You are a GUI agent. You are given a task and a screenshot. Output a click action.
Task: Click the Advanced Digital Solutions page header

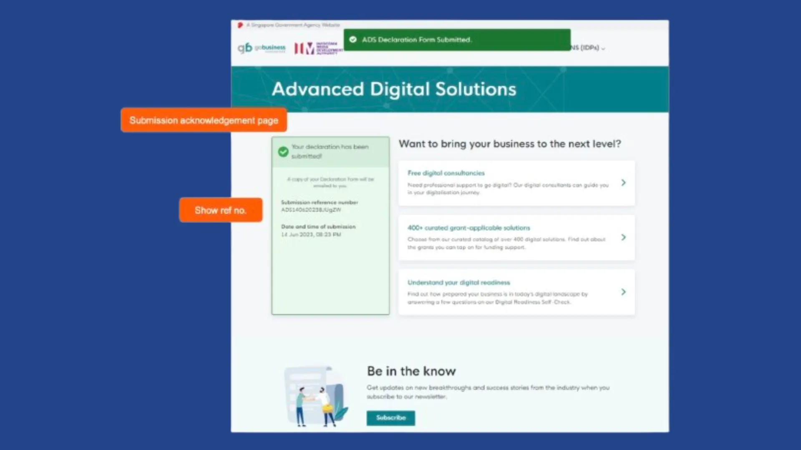[x=393, y=88]
